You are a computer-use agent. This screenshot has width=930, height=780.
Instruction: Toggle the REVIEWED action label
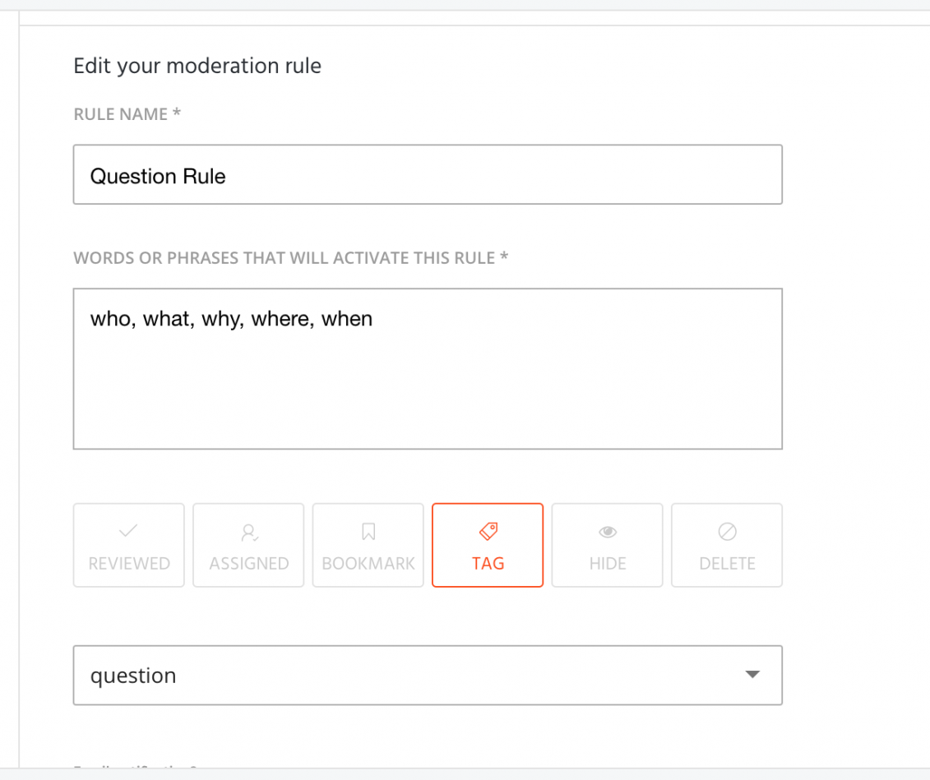129,563
